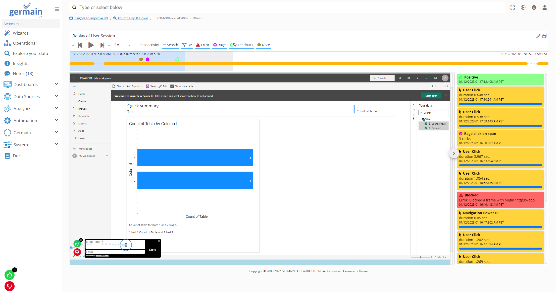The height and width of the screenshot is (292, 556).
Task: Click the Email input field in feedback popup
Action: pos(115,252)
